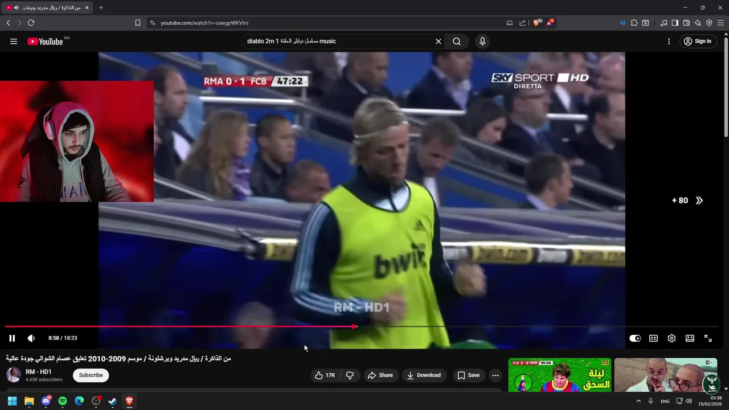
Task: Open media control music note icon
Action: pos(664,23)
